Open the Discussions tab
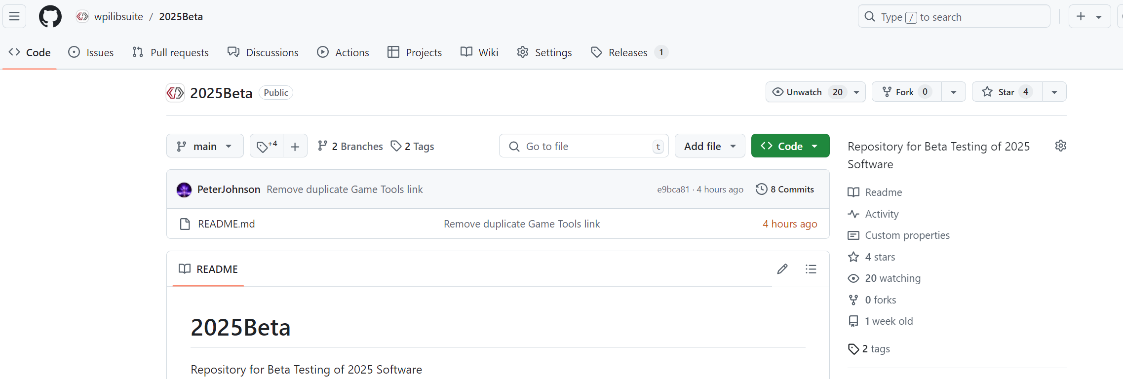Image resolution: width=1123 pixels, height=379 pixels. [263, 52]
